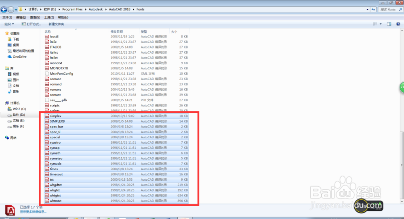Toggle the preview pane icon
This screenshot has width=404, height=219.
click(389, 24)
